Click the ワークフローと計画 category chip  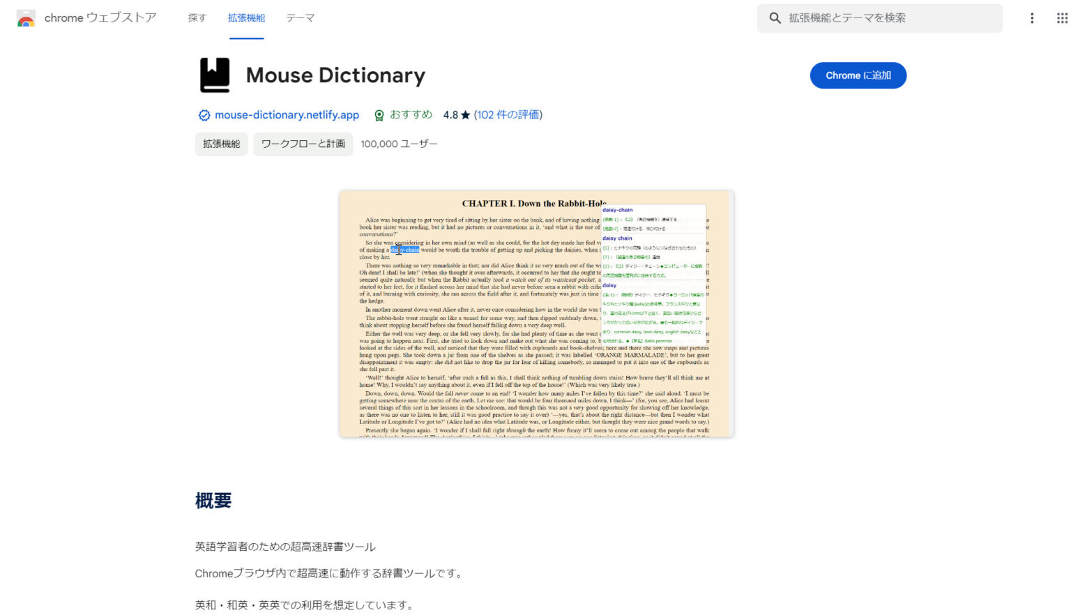303,144
